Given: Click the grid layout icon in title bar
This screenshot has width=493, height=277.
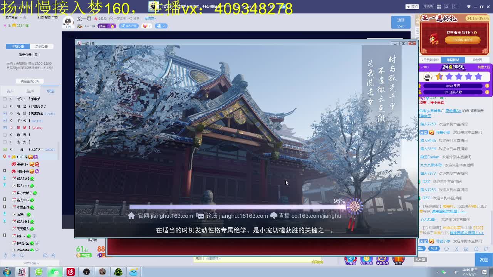Looking at the screenshot, I should (439, 7).
